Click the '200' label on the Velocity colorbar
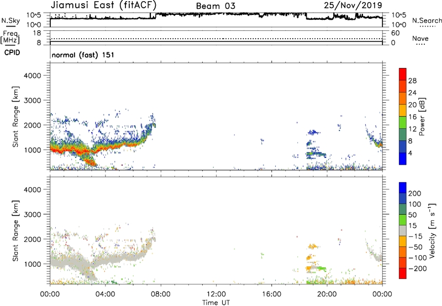442x306 pixels. tap(415, 193)
